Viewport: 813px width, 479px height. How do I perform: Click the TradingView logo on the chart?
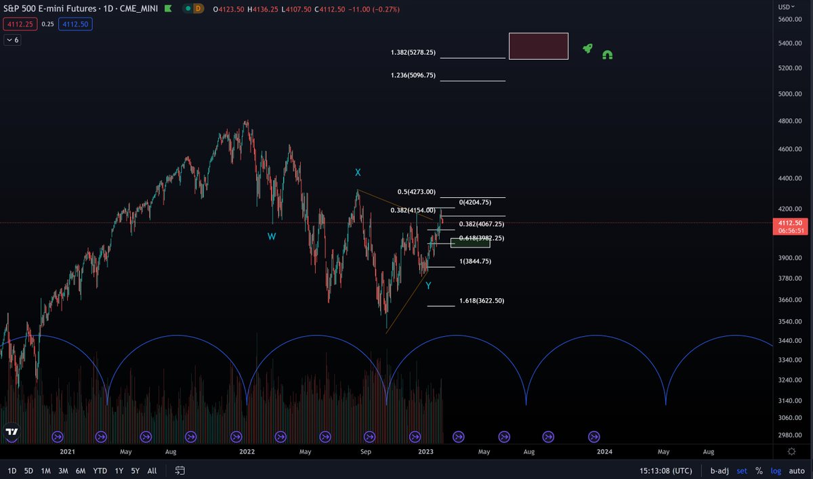coord(12,431)
